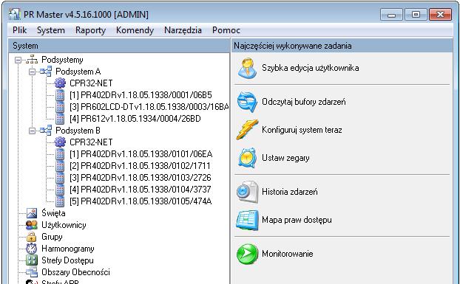460x284 pixels.
Task: Click the Odczytaj bufory zdarzeń sync icon
Action: [x=247, y=102]
